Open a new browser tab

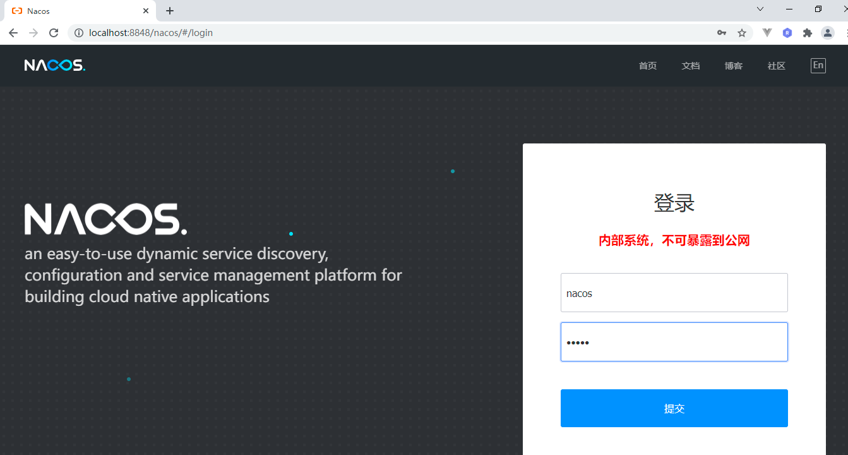(x=170, y=11)
